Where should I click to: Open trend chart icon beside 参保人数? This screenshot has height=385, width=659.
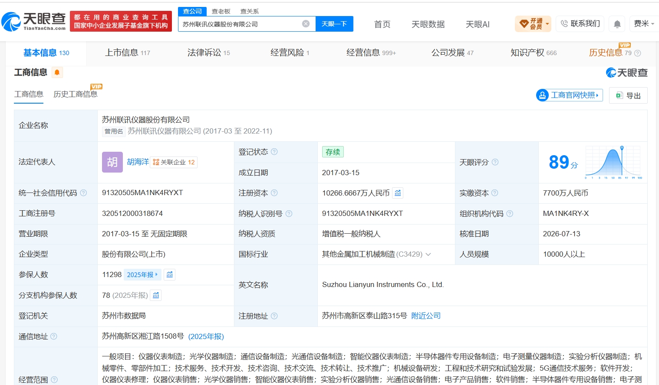click(170, 274)
